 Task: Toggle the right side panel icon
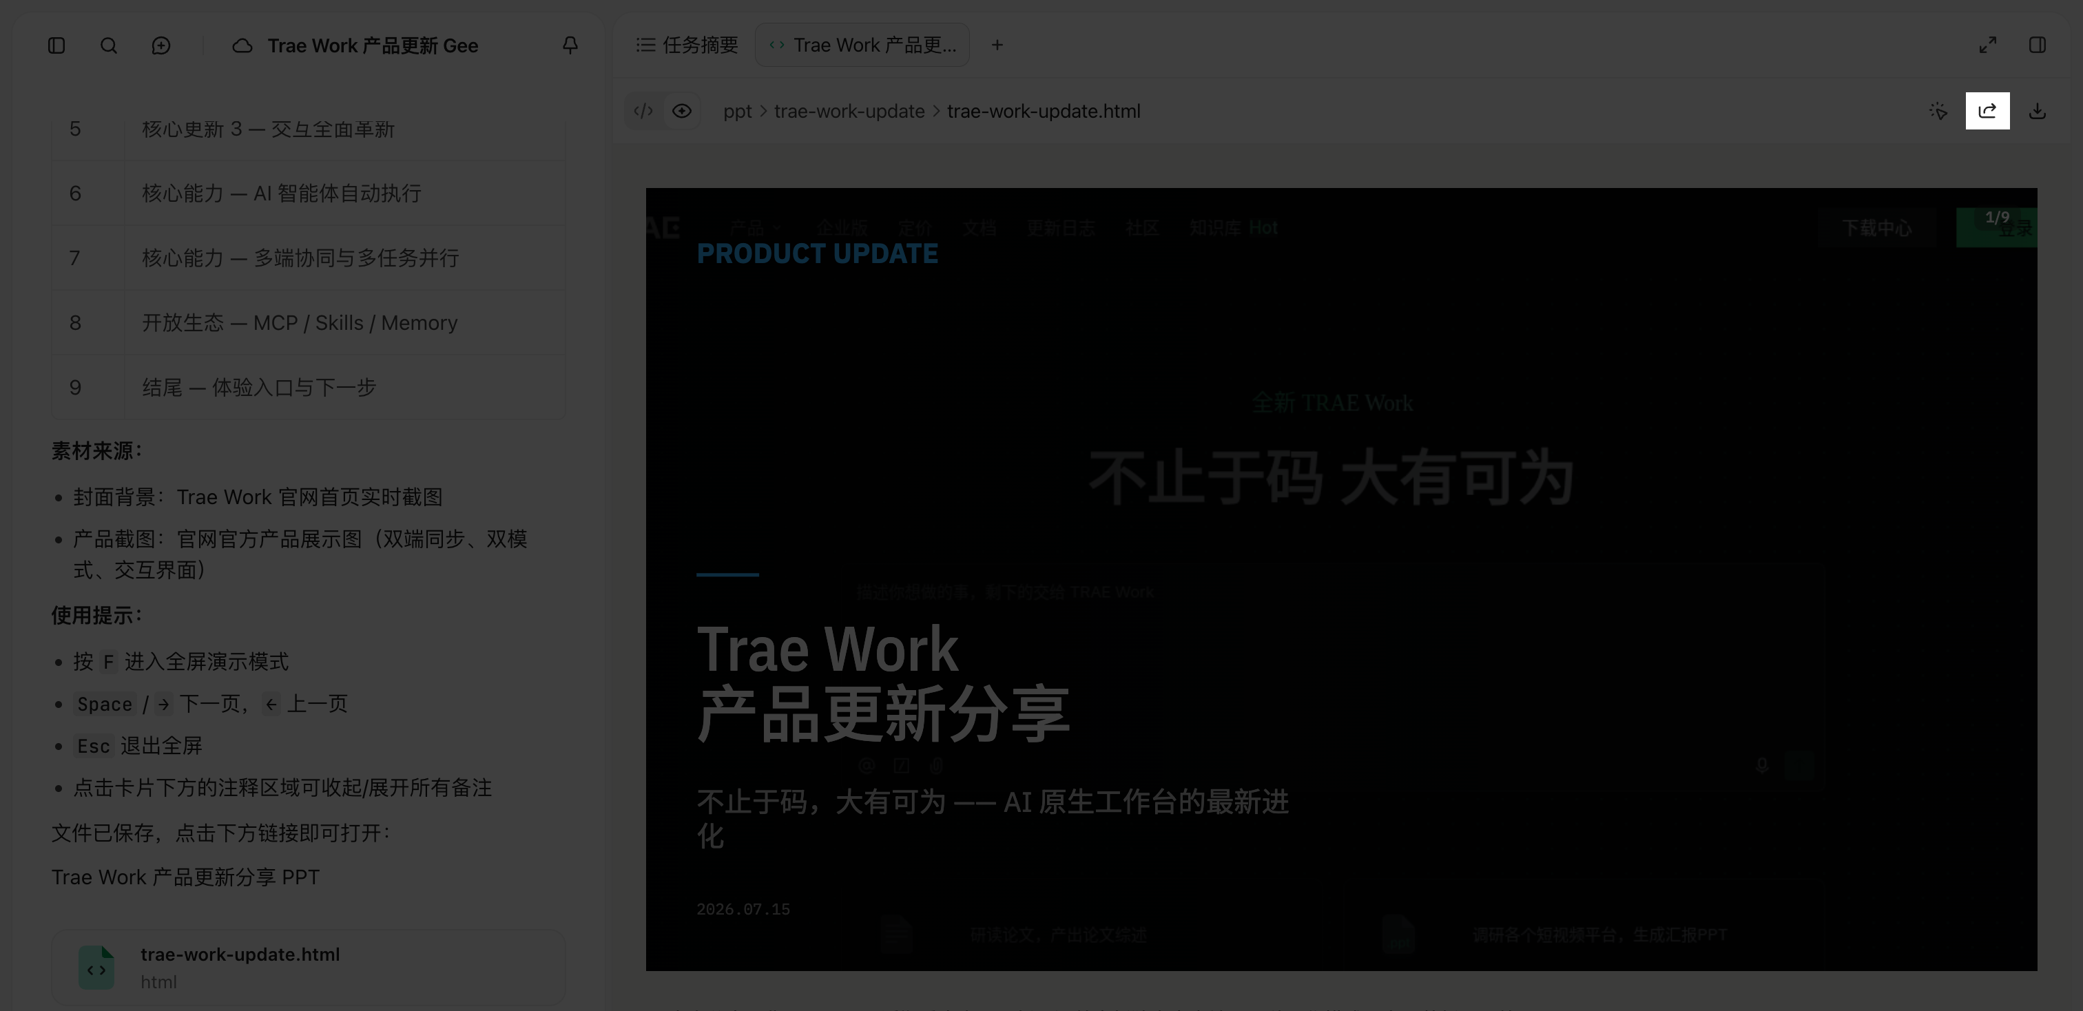point(2038,45)
